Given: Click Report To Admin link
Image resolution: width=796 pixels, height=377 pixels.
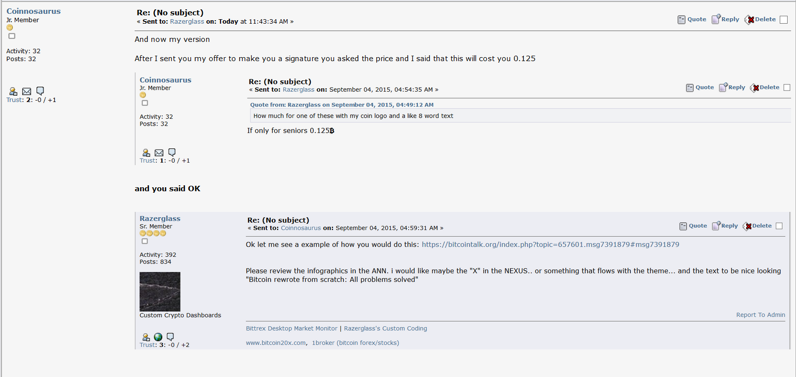Looking at the screenshot, I should point(760,315).
